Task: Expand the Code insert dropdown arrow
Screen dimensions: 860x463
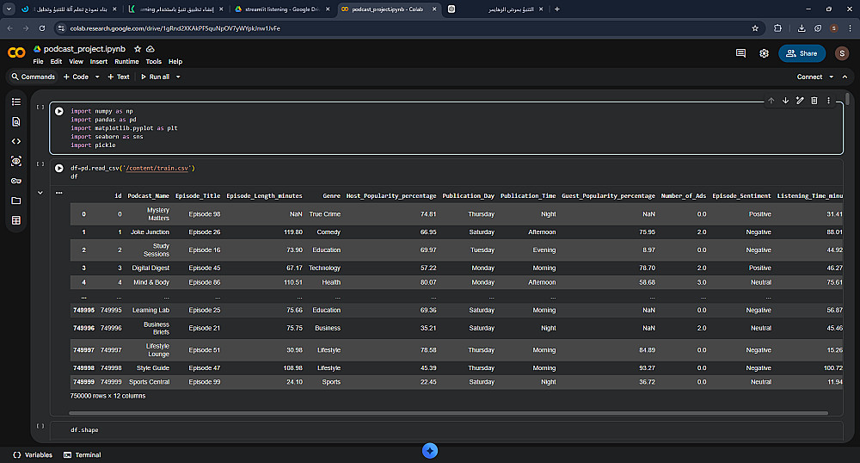Action: [x=97, y=77]
